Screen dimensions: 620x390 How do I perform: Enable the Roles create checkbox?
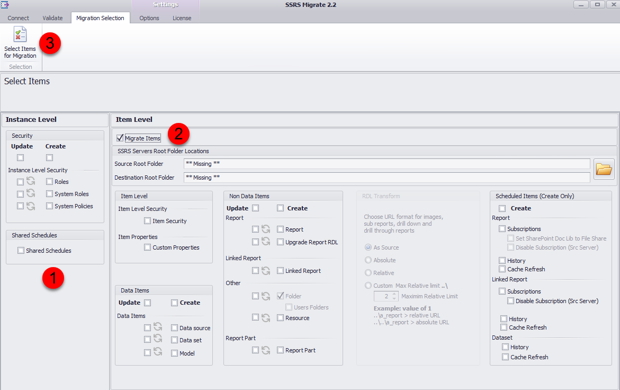(x=49, y=182)
